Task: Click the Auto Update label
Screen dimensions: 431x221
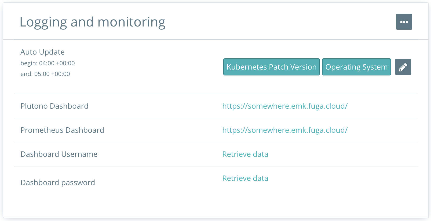Action: coord(42,52)
